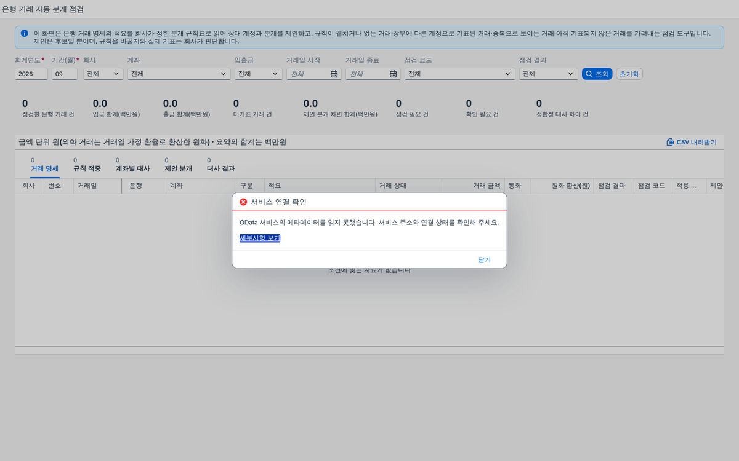Close the dialog with 닫기

pos(485,259)
